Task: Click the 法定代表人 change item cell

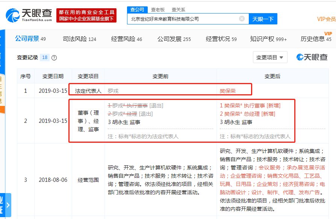Action: click(88, 91)
